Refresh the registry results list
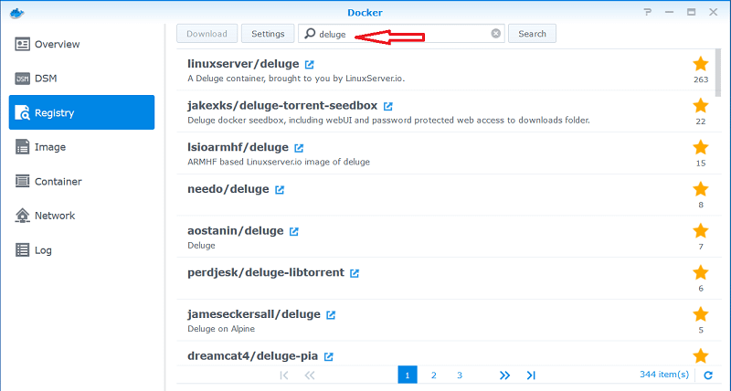The width and height of the screenshot is (731, 391). point(708,375)
